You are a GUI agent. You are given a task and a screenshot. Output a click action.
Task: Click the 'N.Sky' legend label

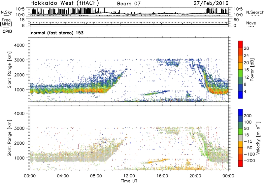tap(6, 12)
